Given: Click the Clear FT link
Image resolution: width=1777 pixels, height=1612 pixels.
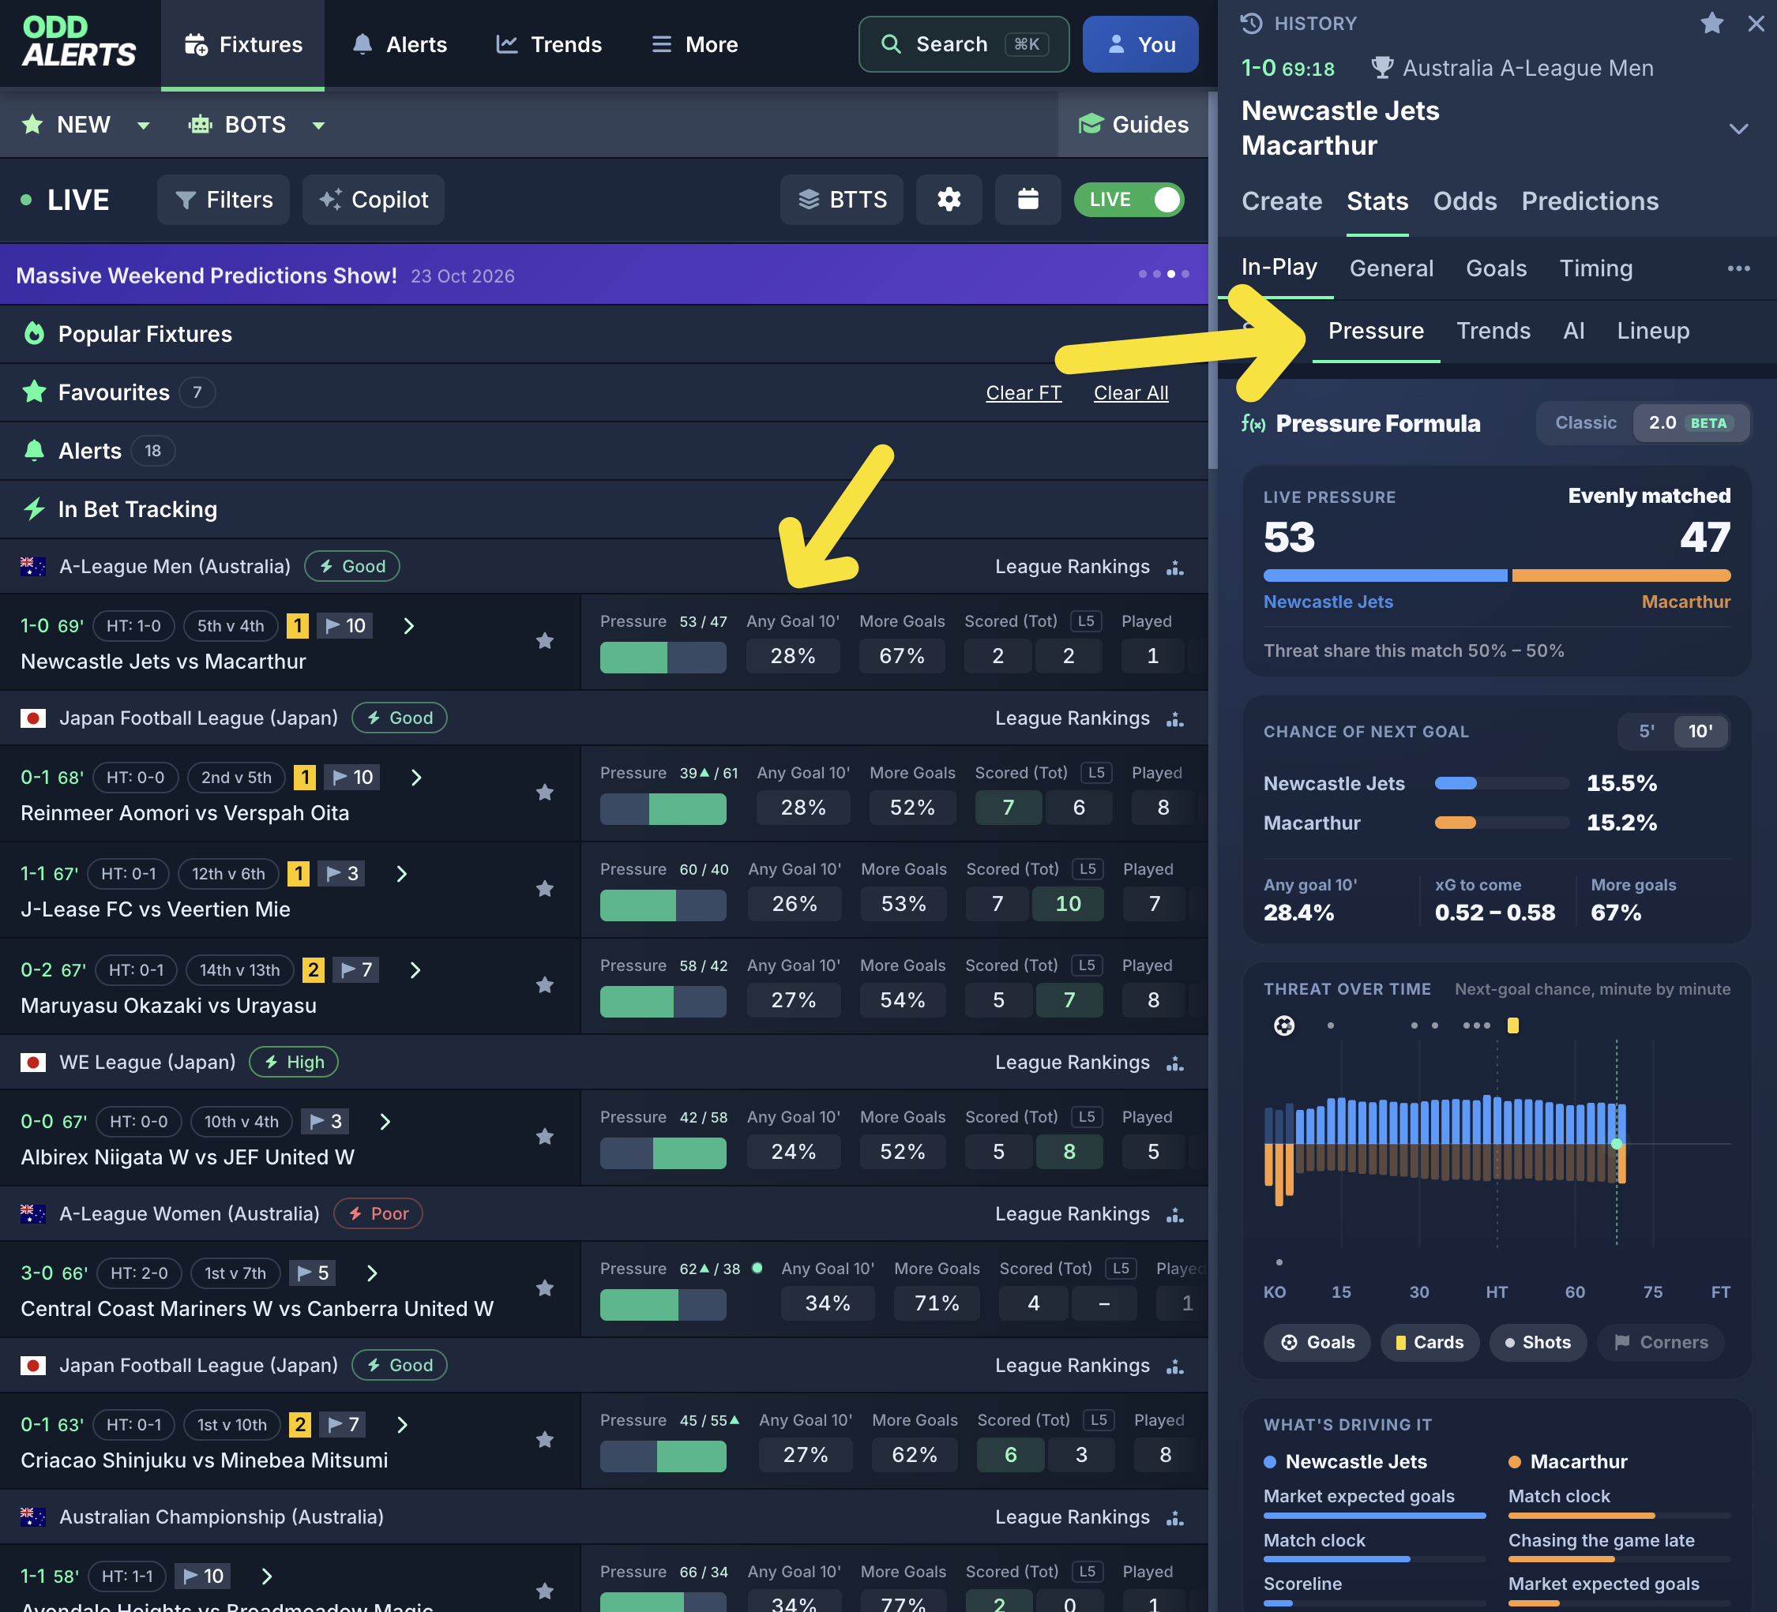Looking at the screenshot, I should [x=1024, y=393].
